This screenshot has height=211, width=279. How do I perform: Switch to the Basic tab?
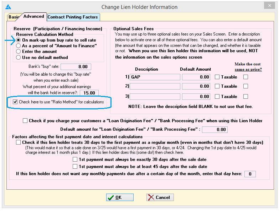pos(14,17)
